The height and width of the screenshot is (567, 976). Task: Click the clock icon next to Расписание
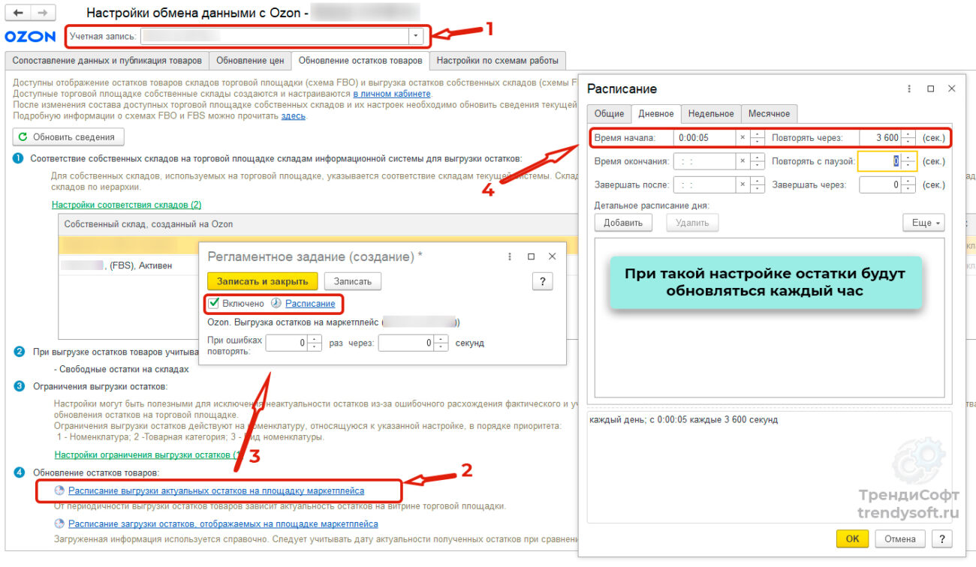click(276, 304)
